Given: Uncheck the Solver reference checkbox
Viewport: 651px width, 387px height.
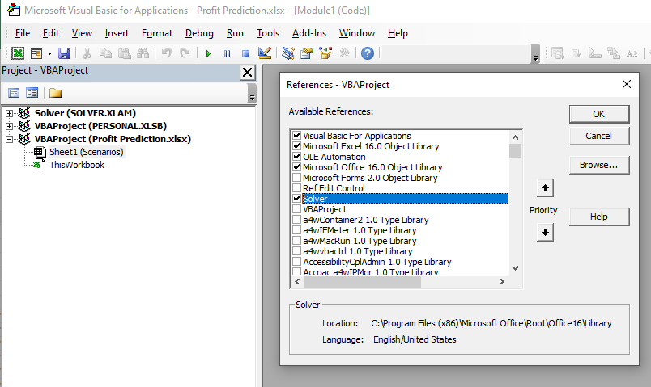Looking at the screenshot, I should [297, 199].
